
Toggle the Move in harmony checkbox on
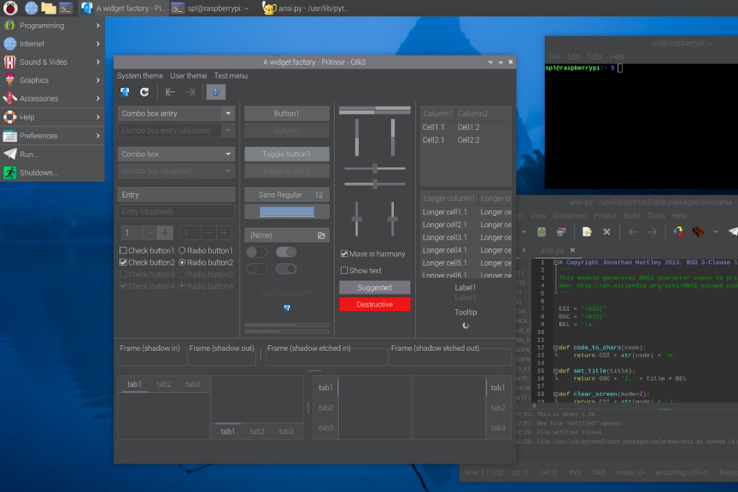tap(344, 254)
